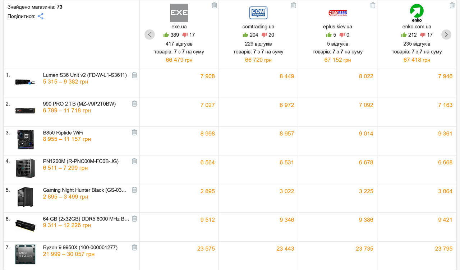Open B850 Riptide WiFi product link
This screenshot has height=270, width=460.
click(x=63, y=132)
